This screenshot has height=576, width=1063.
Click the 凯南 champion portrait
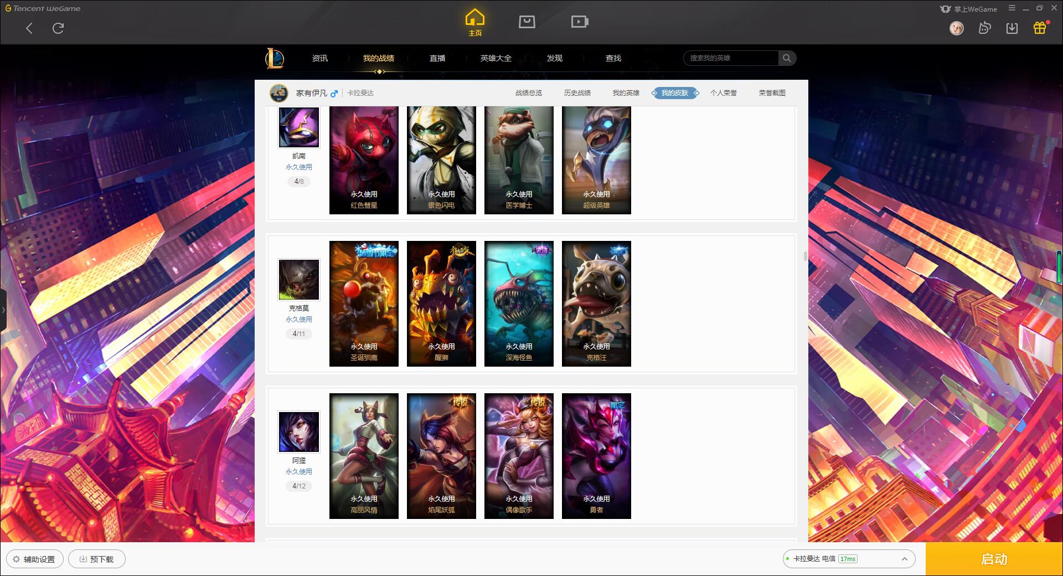299,127
